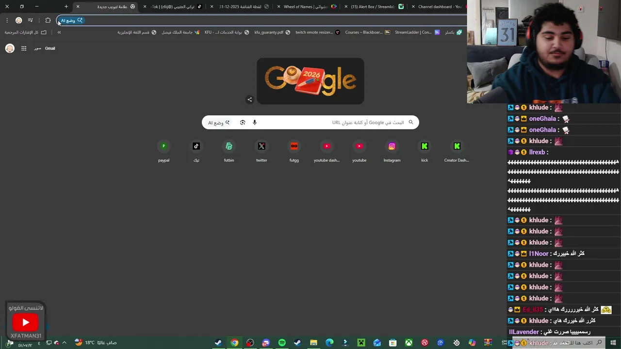Open the Instagram shortcut tile
Screen dimensions: 621x349
(x=392, y=151)
